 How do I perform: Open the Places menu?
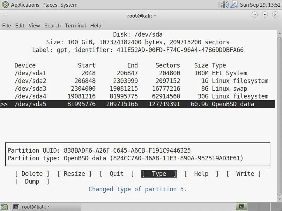point(50,5)
